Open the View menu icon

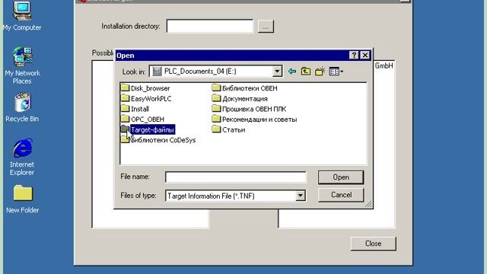coord(336,72)
